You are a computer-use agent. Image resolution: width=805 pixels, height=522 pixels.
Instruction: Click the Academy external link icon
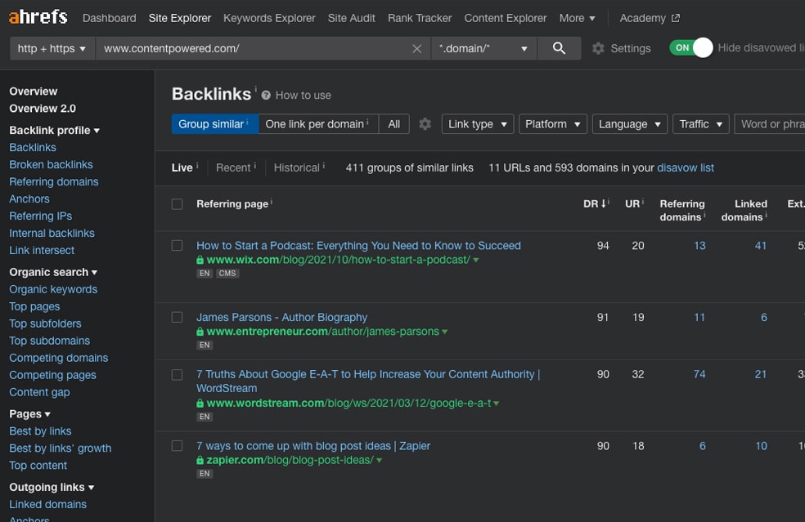click(x=676, y=18)
